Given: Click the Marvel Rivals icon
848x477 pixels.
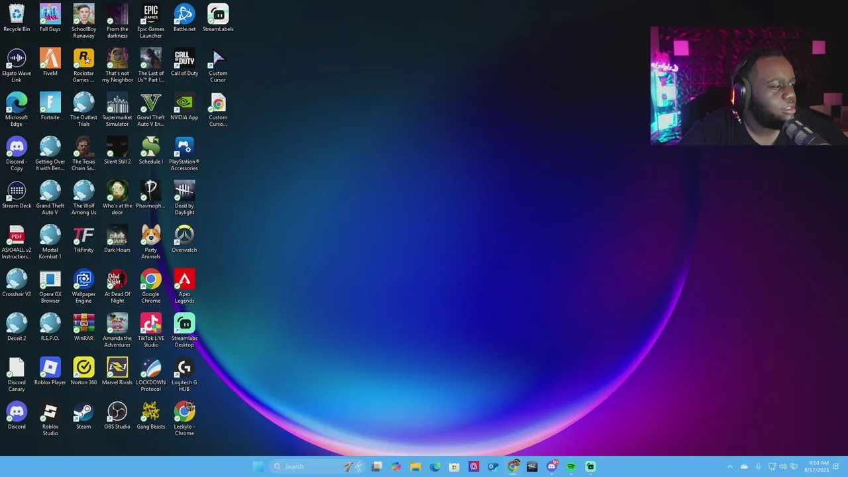Looking at the screenshot, I should coord(117,372).
